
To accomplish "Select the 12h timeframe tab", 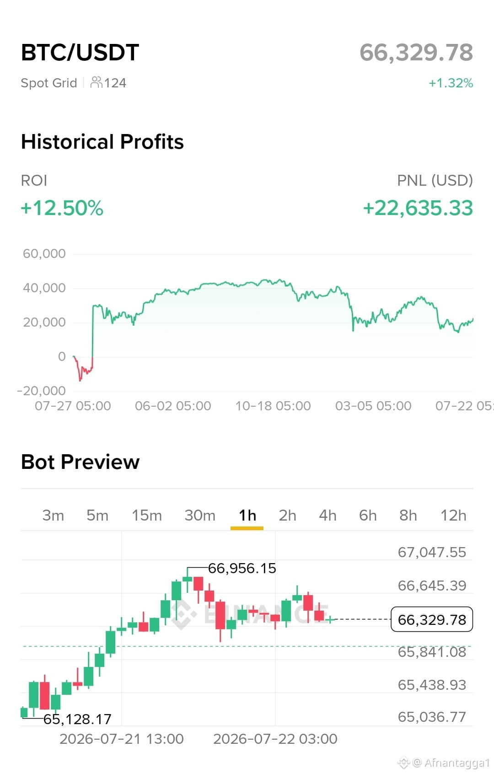I will (453, 515).
